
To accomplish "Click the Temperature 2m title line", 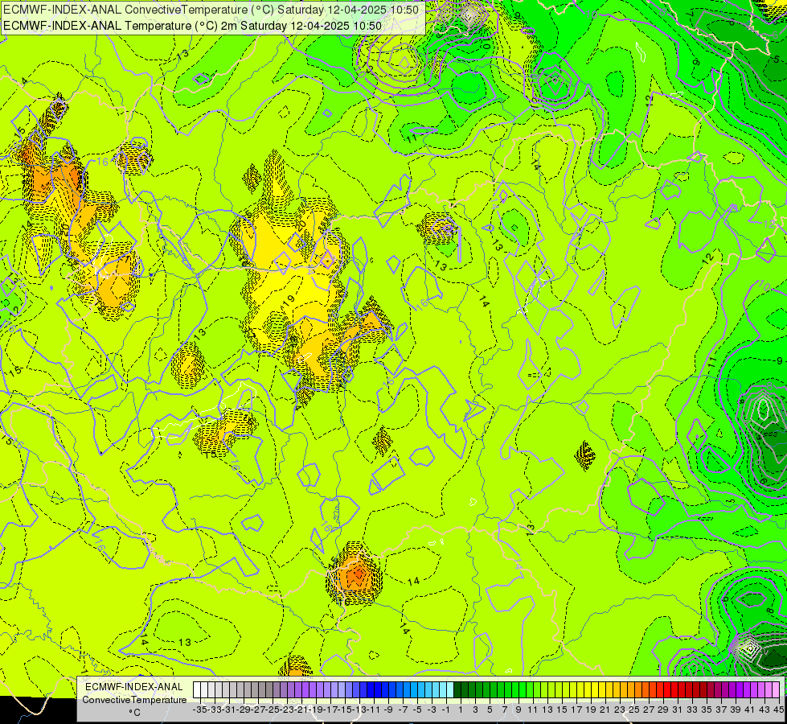I will pos(192,26).
